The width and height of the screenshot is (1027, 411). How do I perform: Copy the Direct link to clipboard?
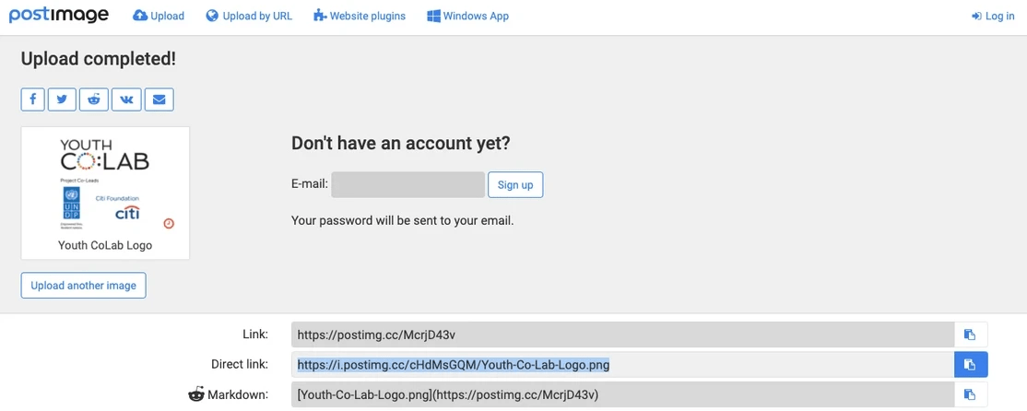pyautogui.click(x=971, y=365)
